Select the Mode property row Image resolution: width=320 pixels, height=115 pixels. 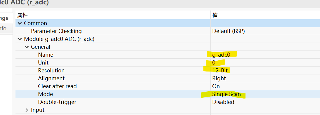[x=168, y=94]
